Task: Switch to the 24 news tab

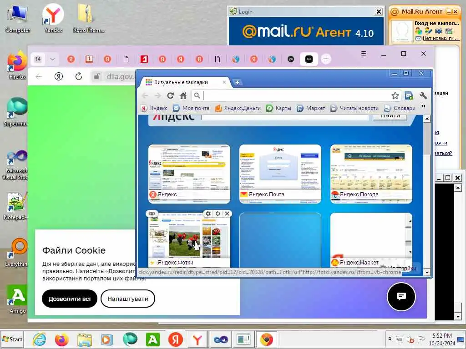Action: (x=291, y=59)
